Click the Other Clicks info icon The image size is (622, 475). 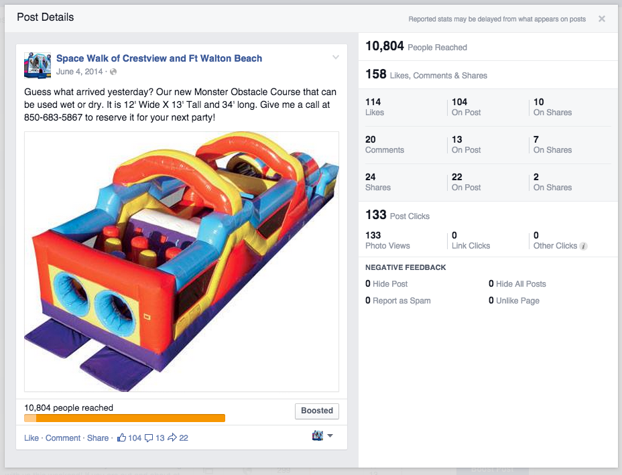pos(583,247)
